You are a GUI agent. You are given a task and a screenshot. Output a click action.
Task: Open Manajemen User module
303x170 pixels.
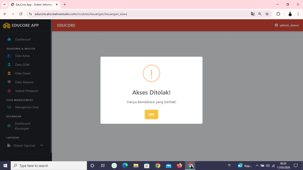[27, 107]
